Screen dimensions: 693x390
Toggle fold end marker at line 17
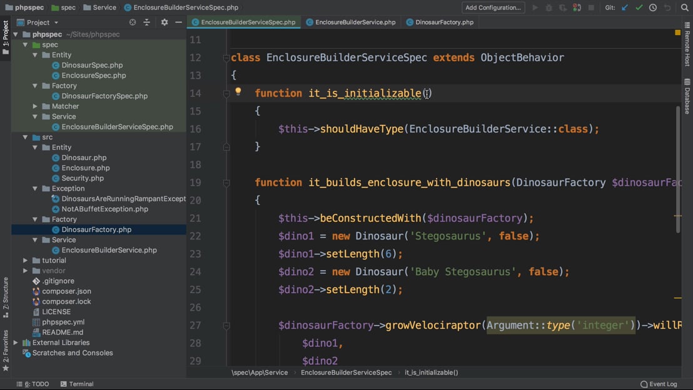[x=226, y=147]
